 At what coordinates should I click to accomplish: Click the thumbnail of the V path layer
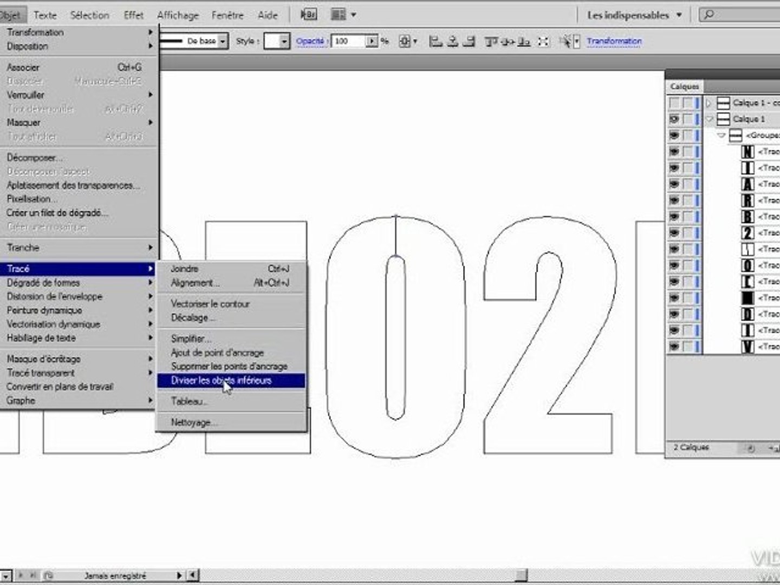(747, 347)
